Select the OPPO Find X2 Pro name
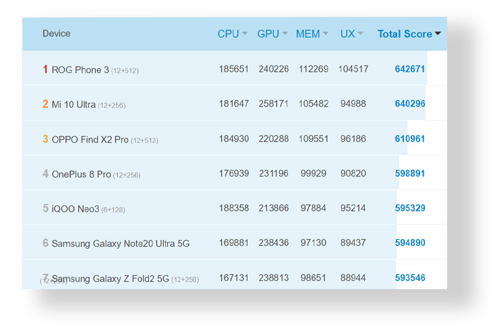Image resolution: width=491 pixels, height=333 pixels. click(90, 140)
